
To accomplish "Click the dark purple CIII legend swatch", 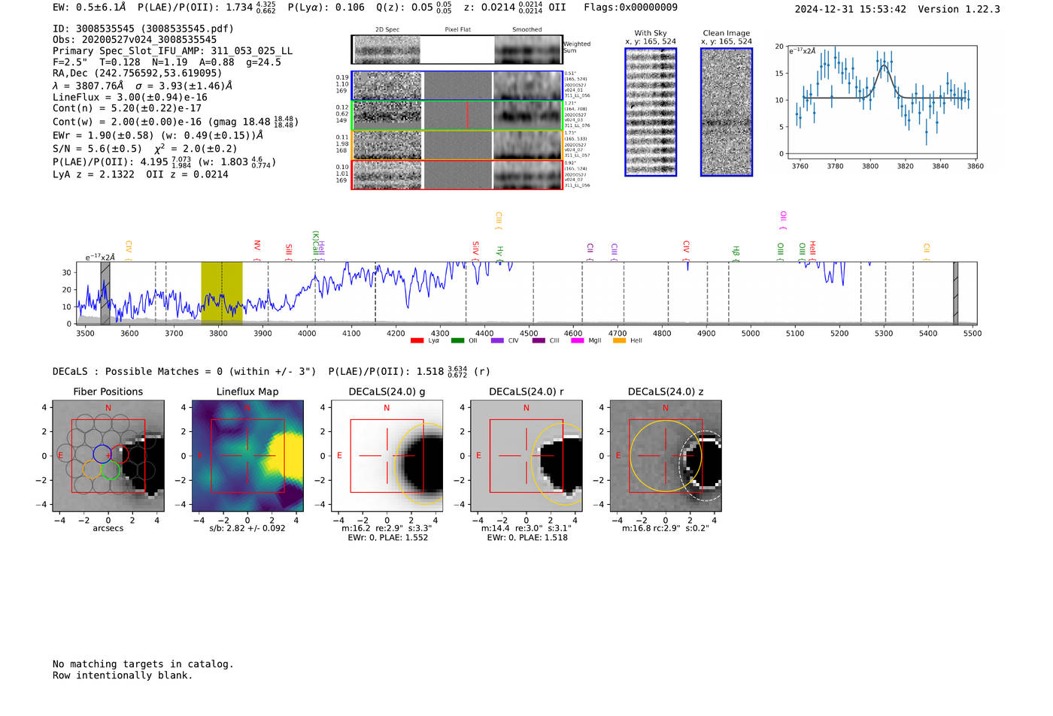I will point(539,341).
